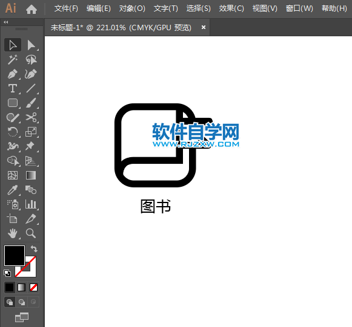Viewport: 352px width, 327px height.
Task: Open the 视图(V) menu
Action: pyautogui.click(x=265, y=8)
